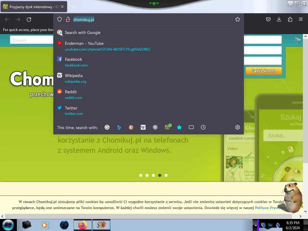Image resolution: width=308 pixels, height=231 pixels.
Task: Select the fourth carousel dot
Action: pyautogui.click(x=160, y=175)
